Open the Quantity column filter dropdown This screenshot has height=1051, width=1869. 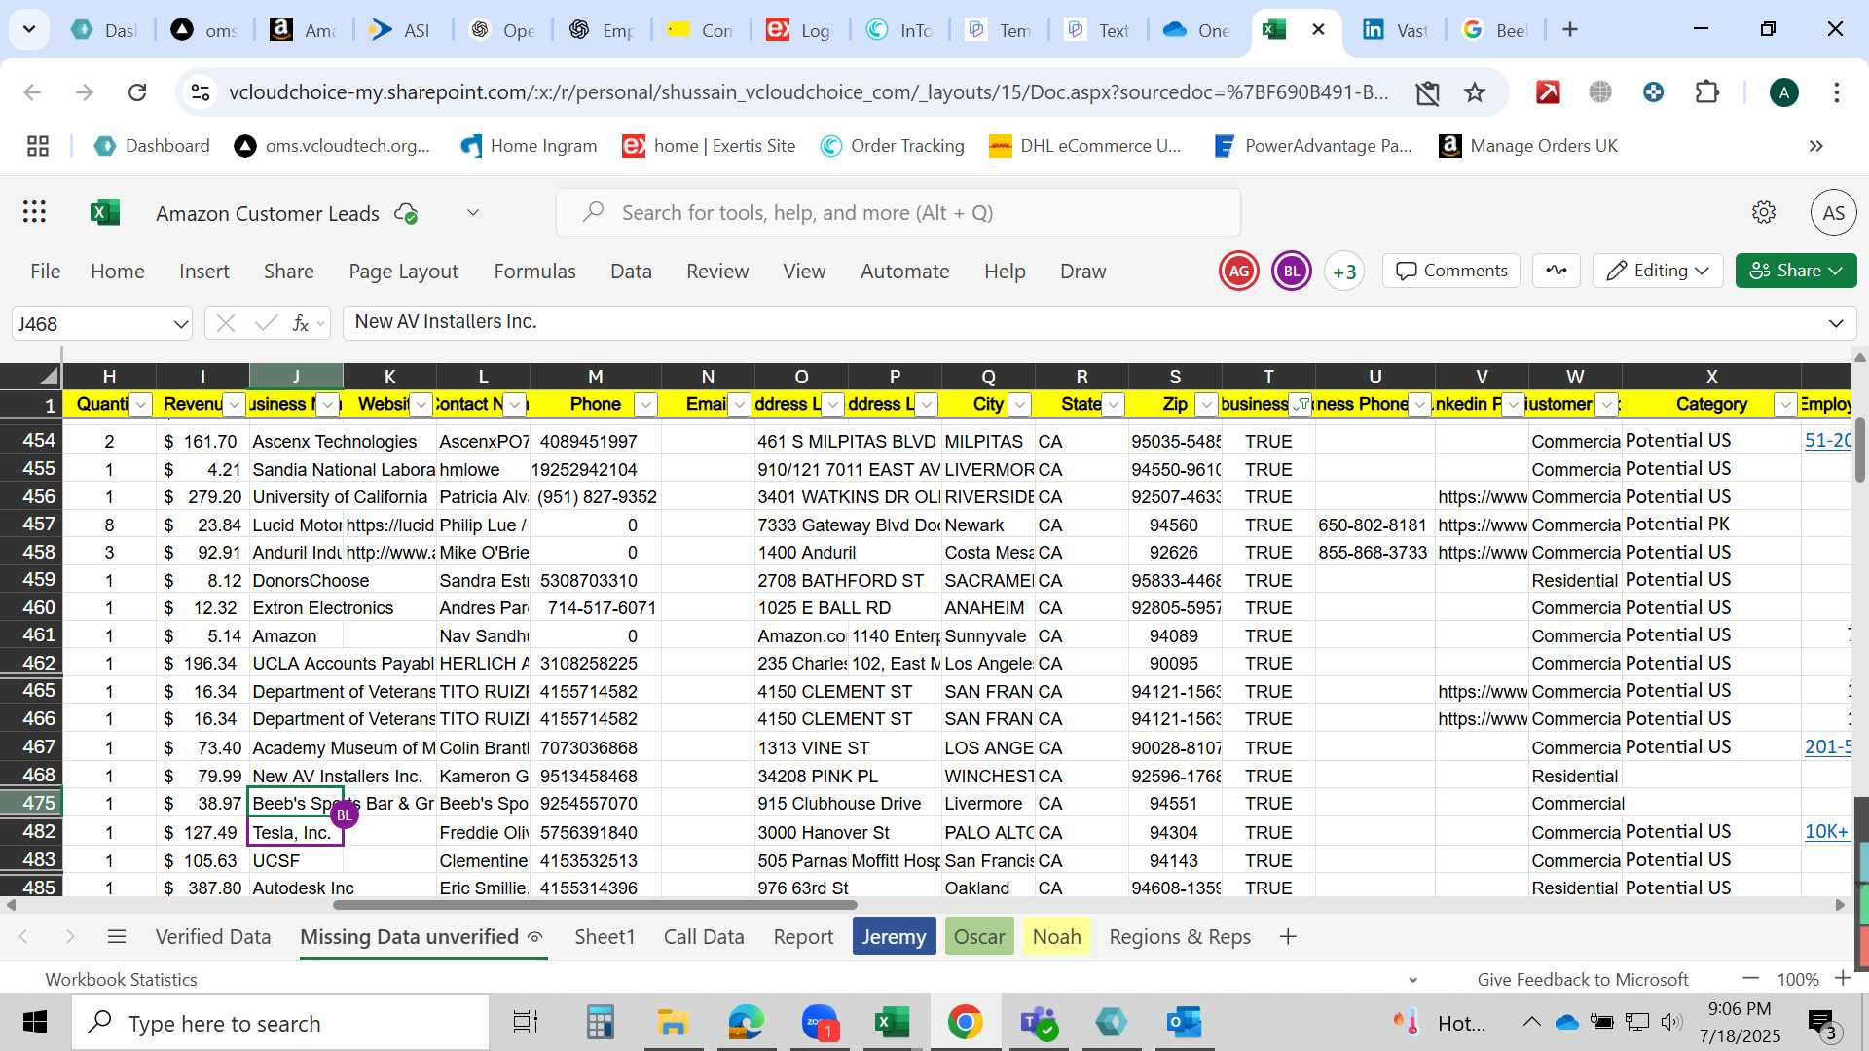[141, 405]
